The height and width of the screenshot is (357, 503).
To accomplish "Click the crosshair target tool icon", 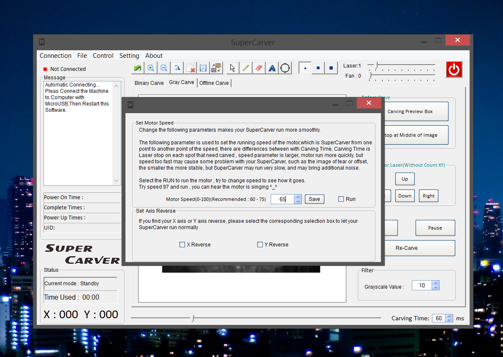I will 285,68.
